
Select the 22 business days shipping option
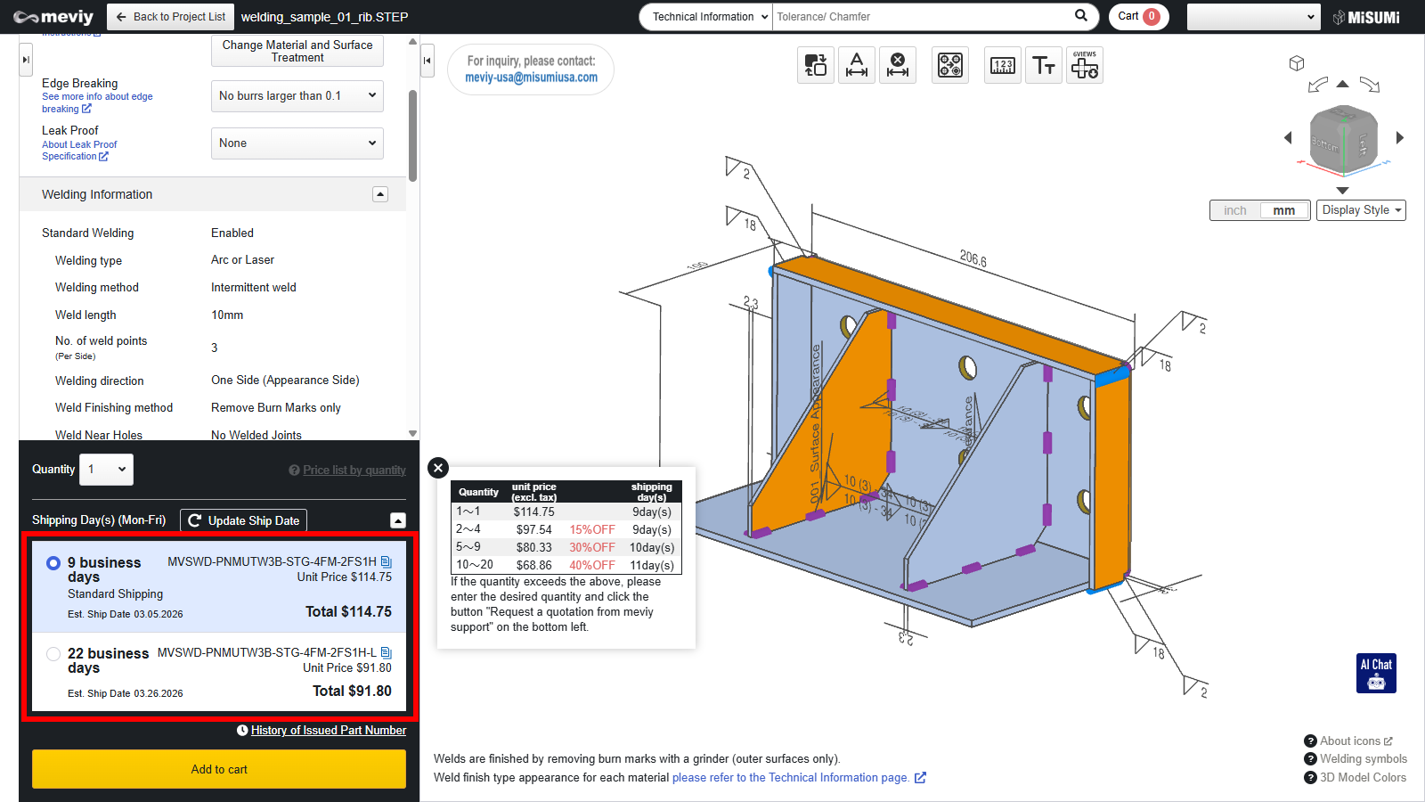click(x=53, y=654)
